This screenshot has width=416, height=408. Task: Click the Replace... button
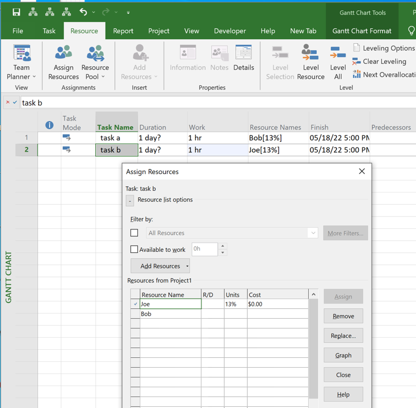coord(343,336)
